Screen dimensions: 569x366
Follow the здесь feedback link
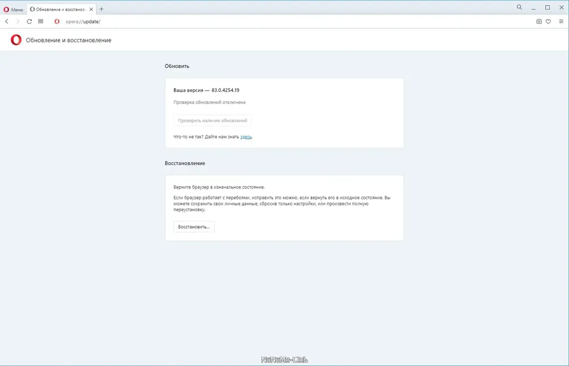coord(246,137)
